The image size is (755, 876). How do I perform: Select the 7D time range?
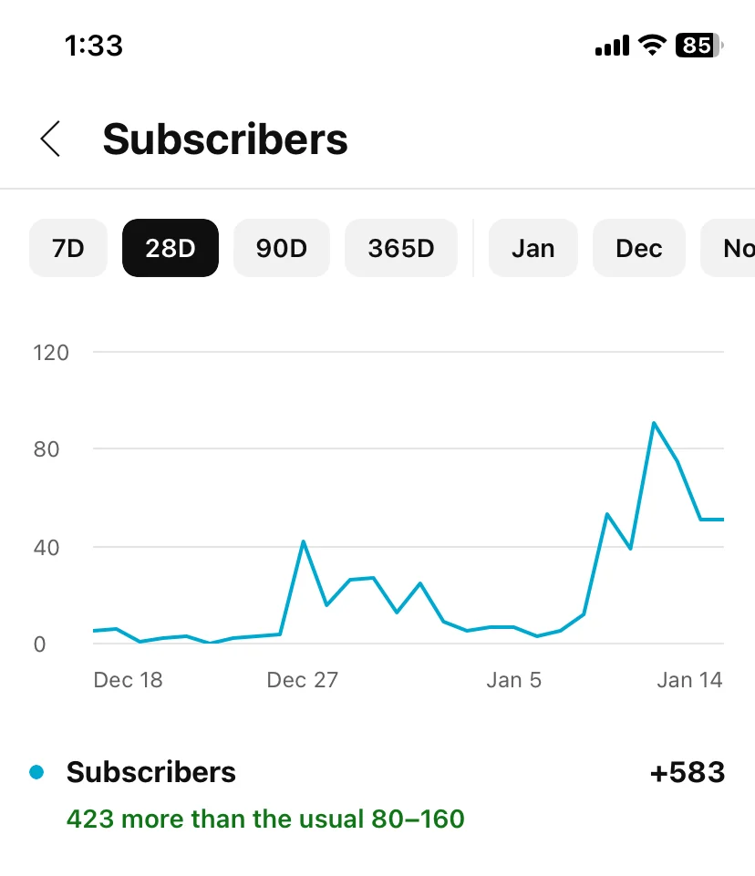coord(68,248)
